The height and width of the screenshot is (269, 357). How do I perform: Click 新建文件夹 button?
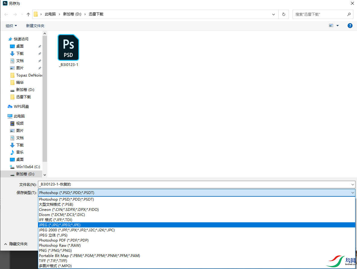point(35,26)
